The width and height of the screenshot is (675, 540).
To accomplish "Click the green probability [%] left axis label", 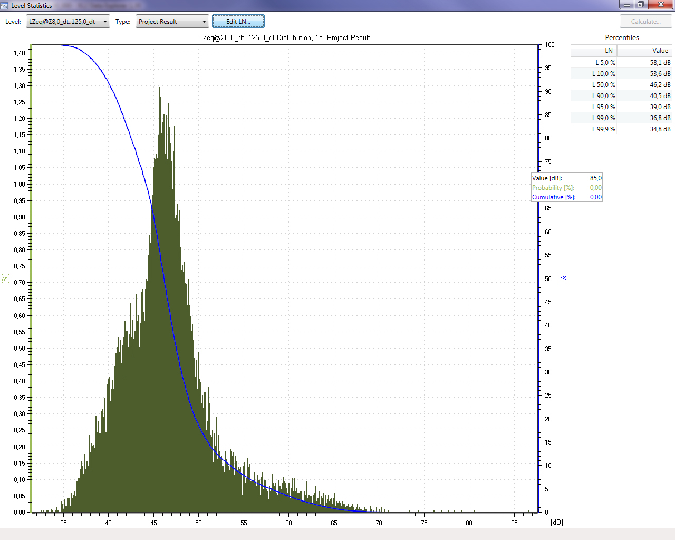I will pyautogui.click(x=5, y=278).
